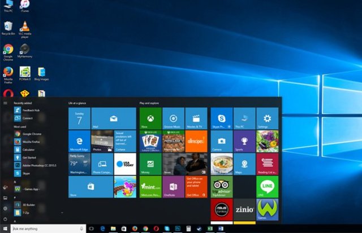Open the Camera tile
This screenshot has width=362, height=233.
coord(222,141)
